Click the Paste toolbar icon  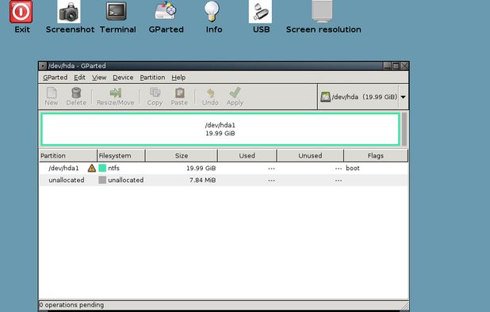click(179, 93)
